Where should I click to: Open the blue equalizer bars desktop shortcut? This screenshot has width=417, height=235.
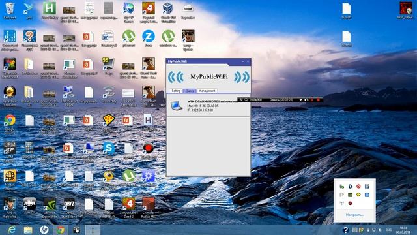[10, 40]
